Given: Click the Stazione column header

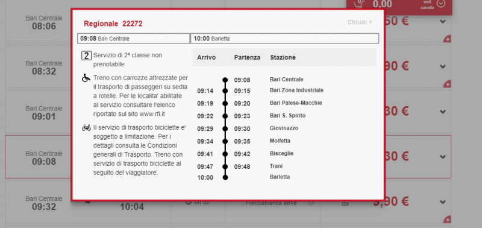Looking at the screenshot, I should pyautogui.click(x=283, y=57).
